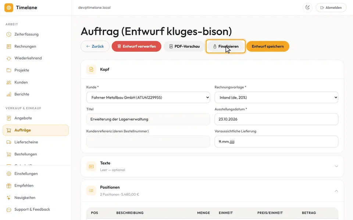The height and width of the screenshot is (220, 353).
Task: Click the Wiederkehrend recurring arrows icon
Action: coord(9,58)
